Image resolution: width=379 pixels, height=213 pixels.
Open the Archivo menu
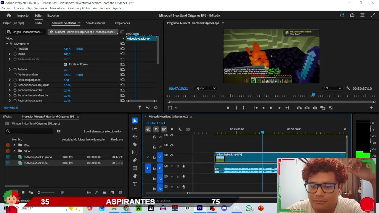pos(6,8)
